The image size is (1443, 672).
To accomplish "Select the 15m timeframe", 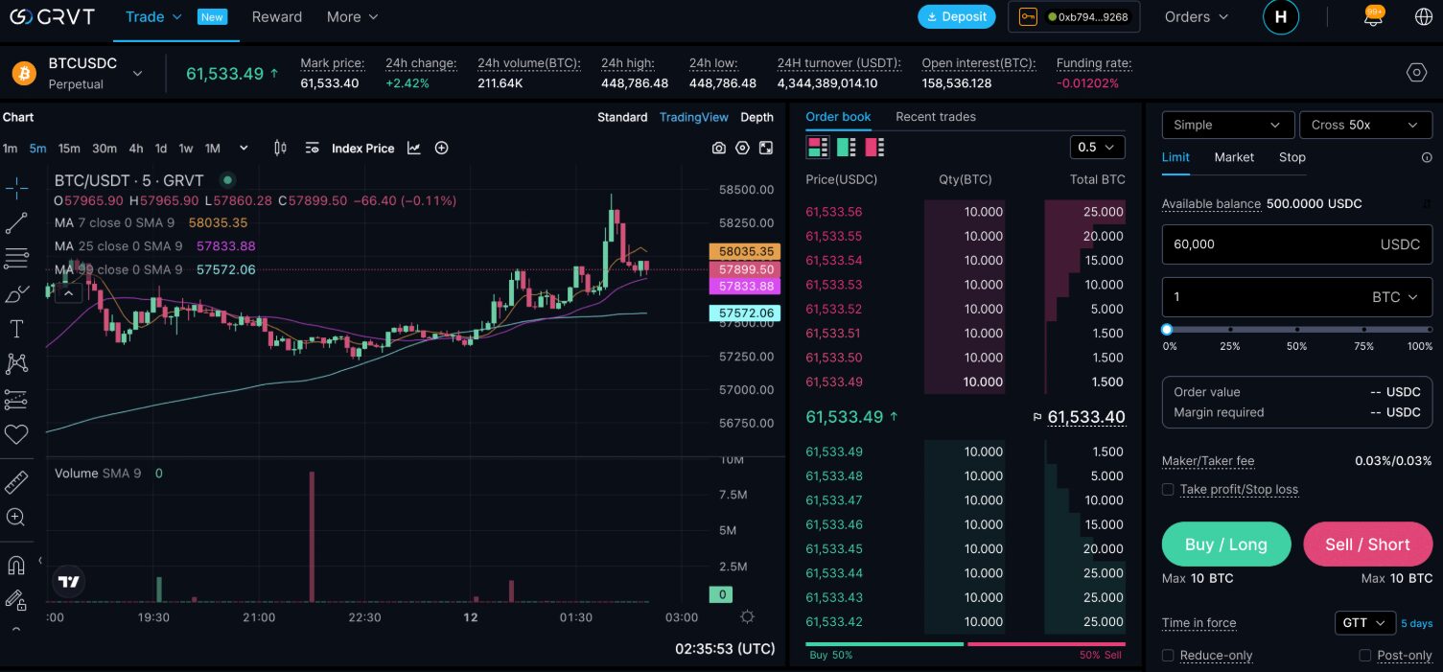I will pos(69,149).
